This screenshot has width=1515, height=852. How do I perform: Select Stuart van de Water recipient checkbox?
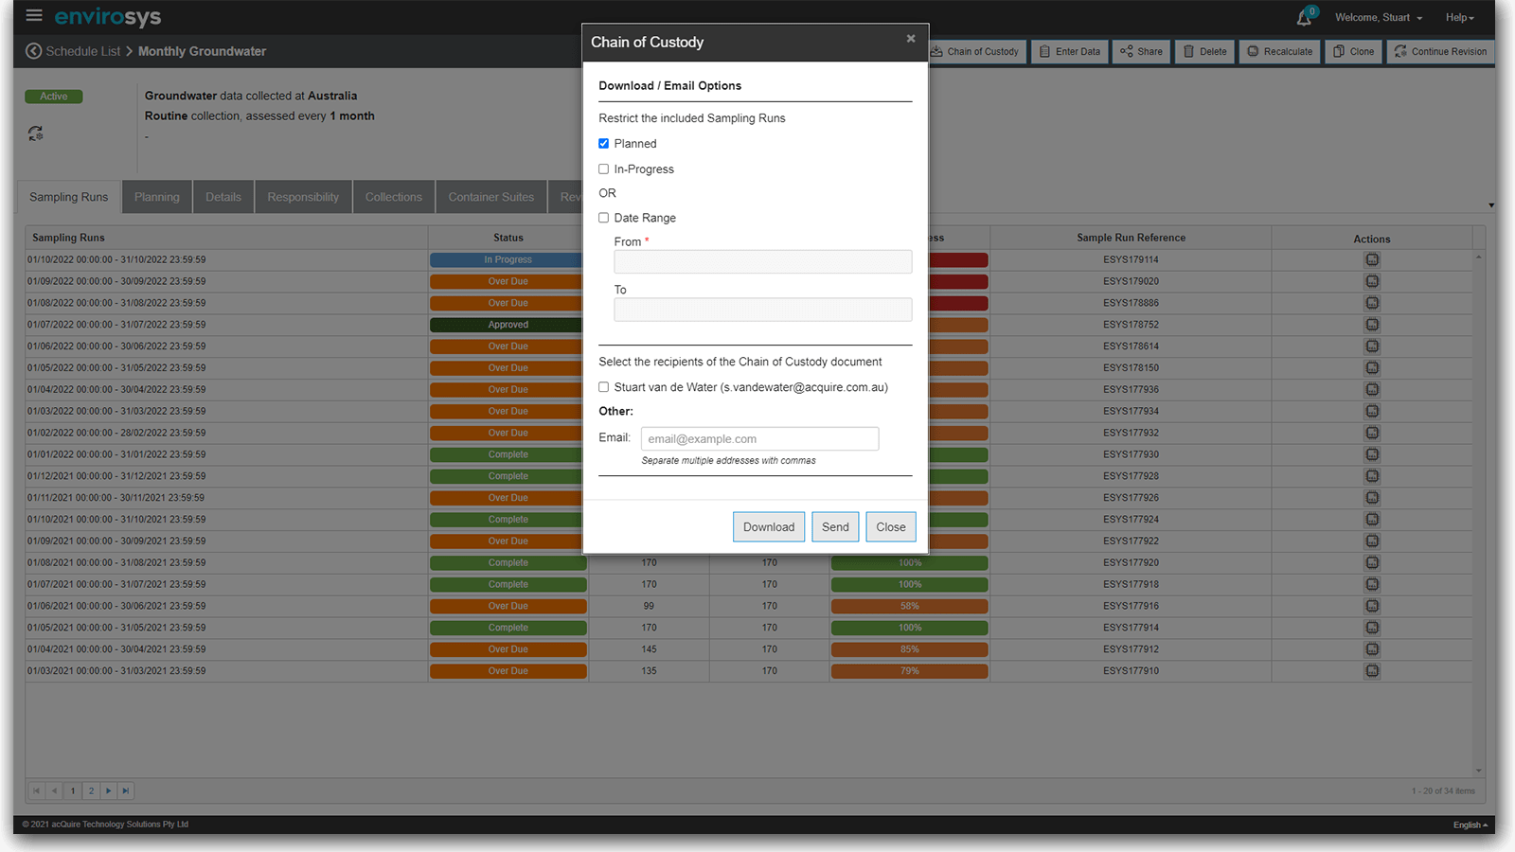pyautogui.click(x=603, y=387)
